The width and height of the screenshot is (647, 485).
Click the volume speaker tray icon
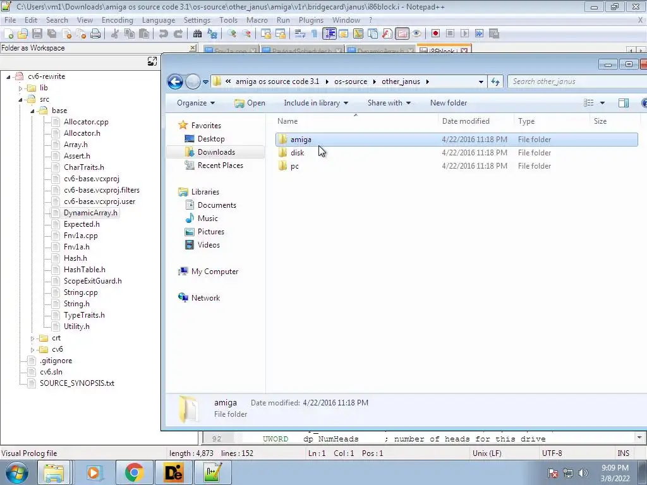583,473
